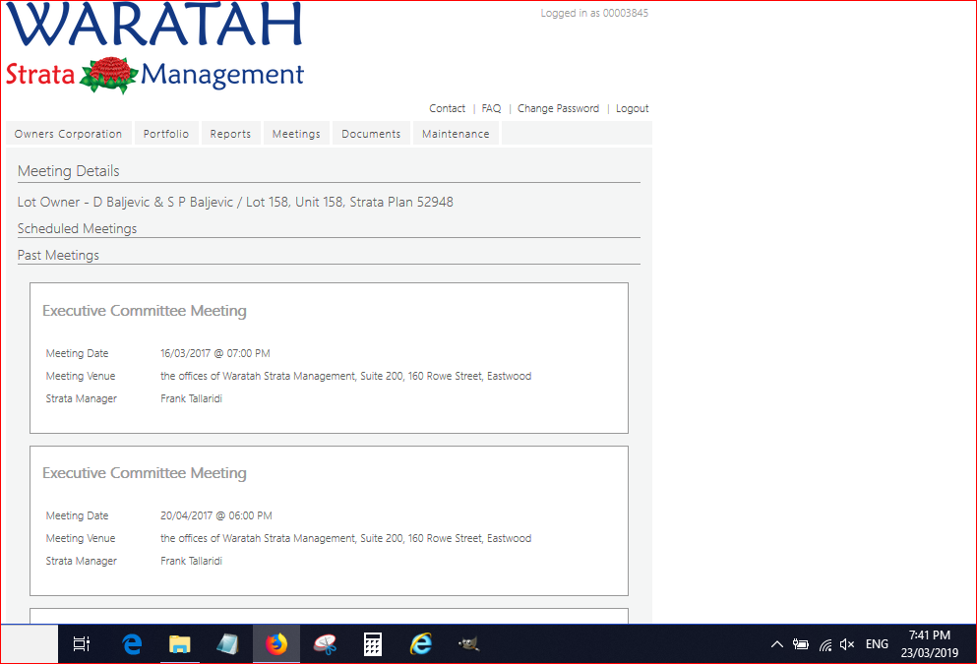
Task: Click the second Executive Committee Meeting title
Action: [x=145, y=473]
